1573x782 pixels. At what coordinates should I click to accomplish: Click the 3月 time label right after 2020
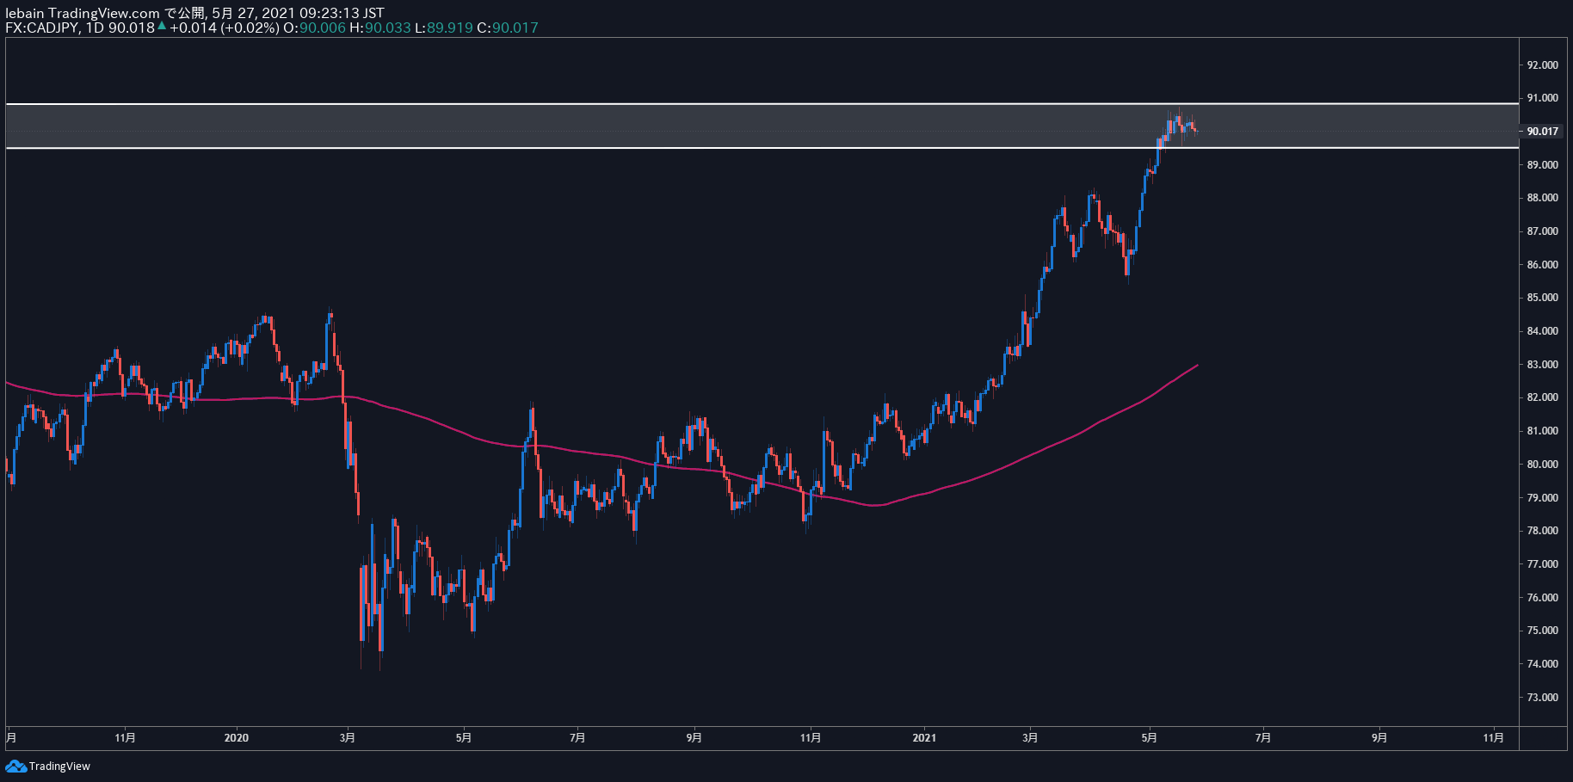point(348,738)
